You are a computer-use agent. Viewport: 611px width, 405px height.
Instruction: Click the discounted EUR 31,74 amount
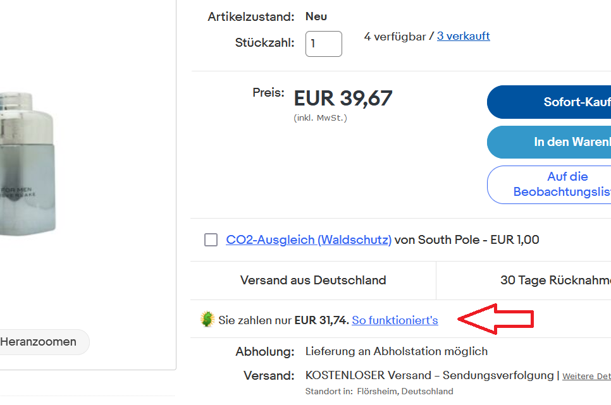[321, 320]
